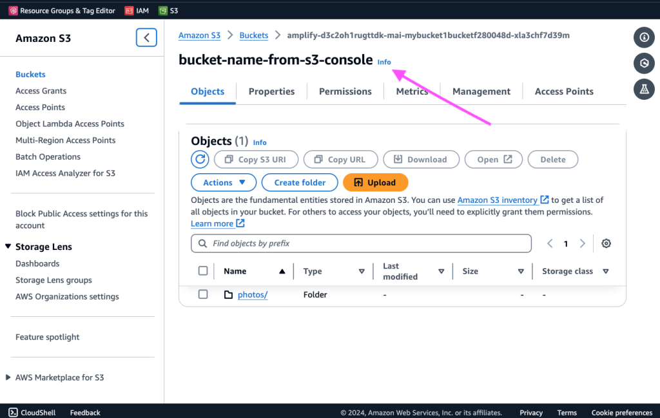Image resolution: width=660 pixels, height=418 pixels.
Task: Click Amazon S3 breadcrumb link
Action: pos(200,35)
